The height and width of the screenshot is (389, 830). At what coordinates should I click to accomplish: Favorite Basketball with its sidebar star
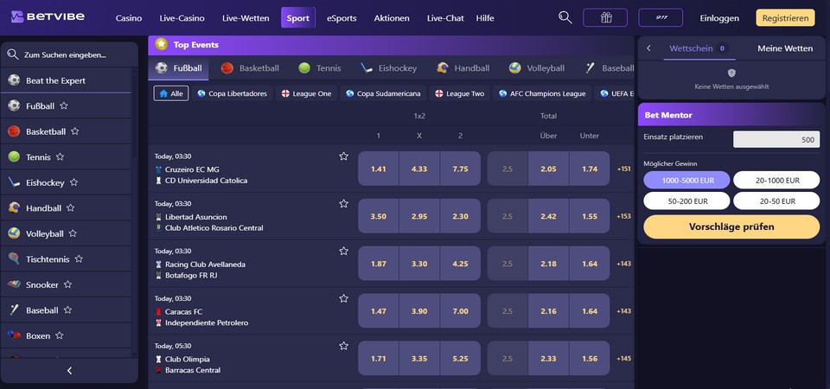[x=74, y=131]
